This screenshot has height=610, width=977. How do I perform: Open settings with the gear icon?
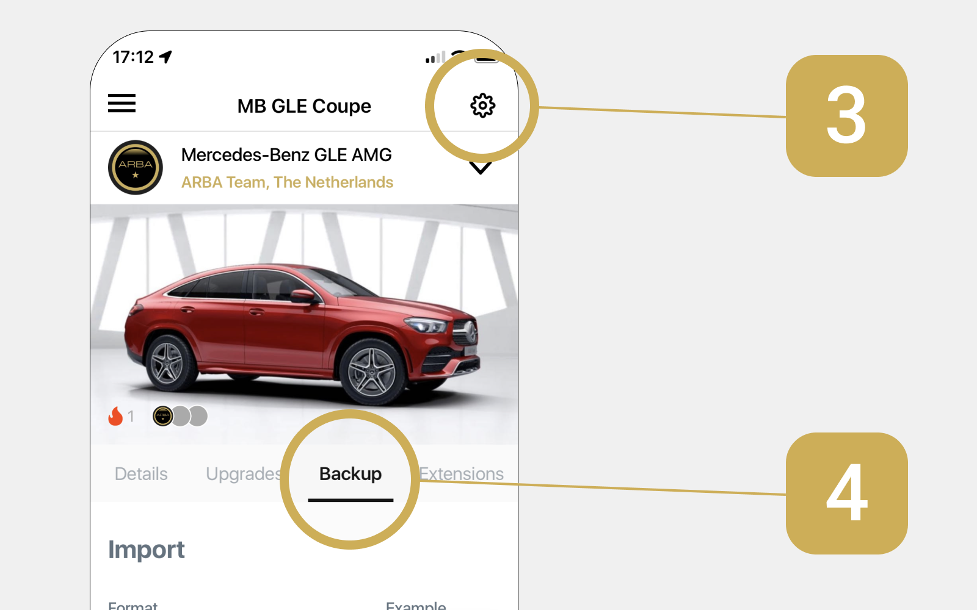(482, 106)
